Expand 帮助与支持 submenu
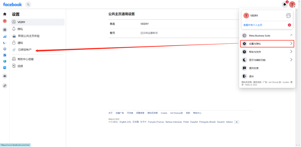Screen dimensions: 301x147 [x=267, y=52]
